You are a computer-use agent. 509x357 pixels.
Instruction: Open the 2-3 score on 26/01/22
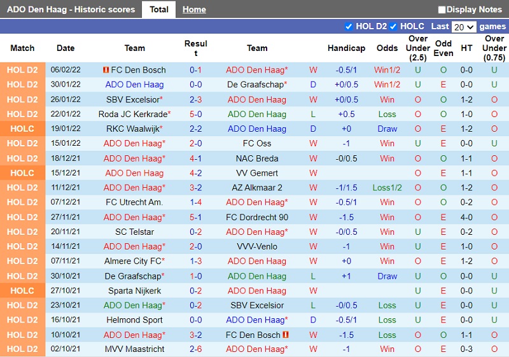[x=196, y=100]
